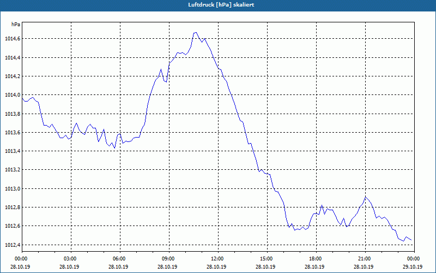Click the 18:00 x-axis time
The width and height of the screenshot is (436, 273).
coord(314,259)
